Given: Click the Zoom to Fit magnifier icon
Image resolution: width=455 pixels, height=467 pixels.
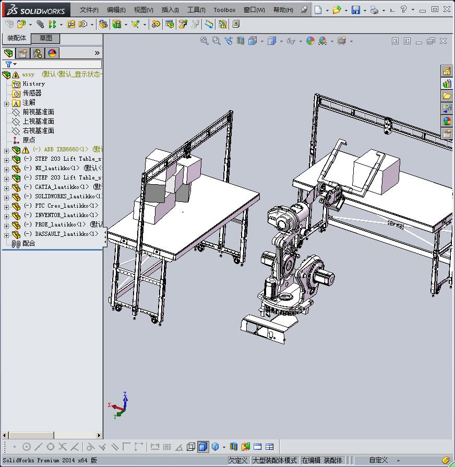Looking at the screenshot, I should (205, 41).
